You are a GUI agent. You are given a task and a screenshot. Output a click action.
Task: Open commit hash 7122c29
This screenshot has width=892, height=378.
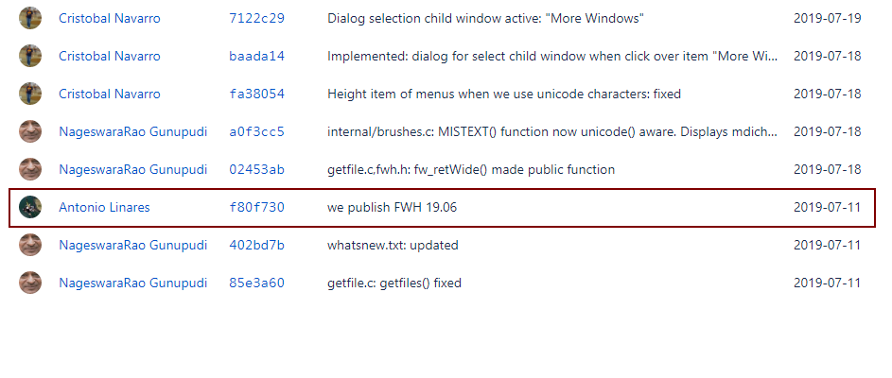pos(256,18)
